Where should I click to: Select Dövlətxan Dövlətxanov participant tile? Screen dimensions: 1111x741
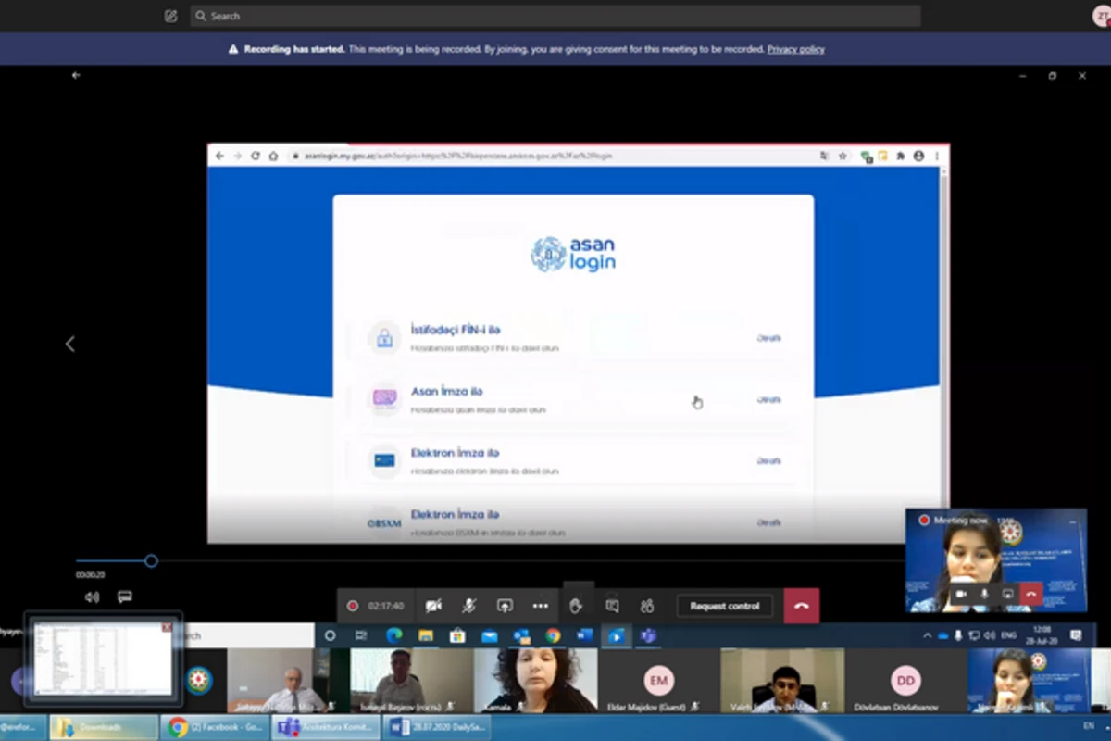coord(905,681)
